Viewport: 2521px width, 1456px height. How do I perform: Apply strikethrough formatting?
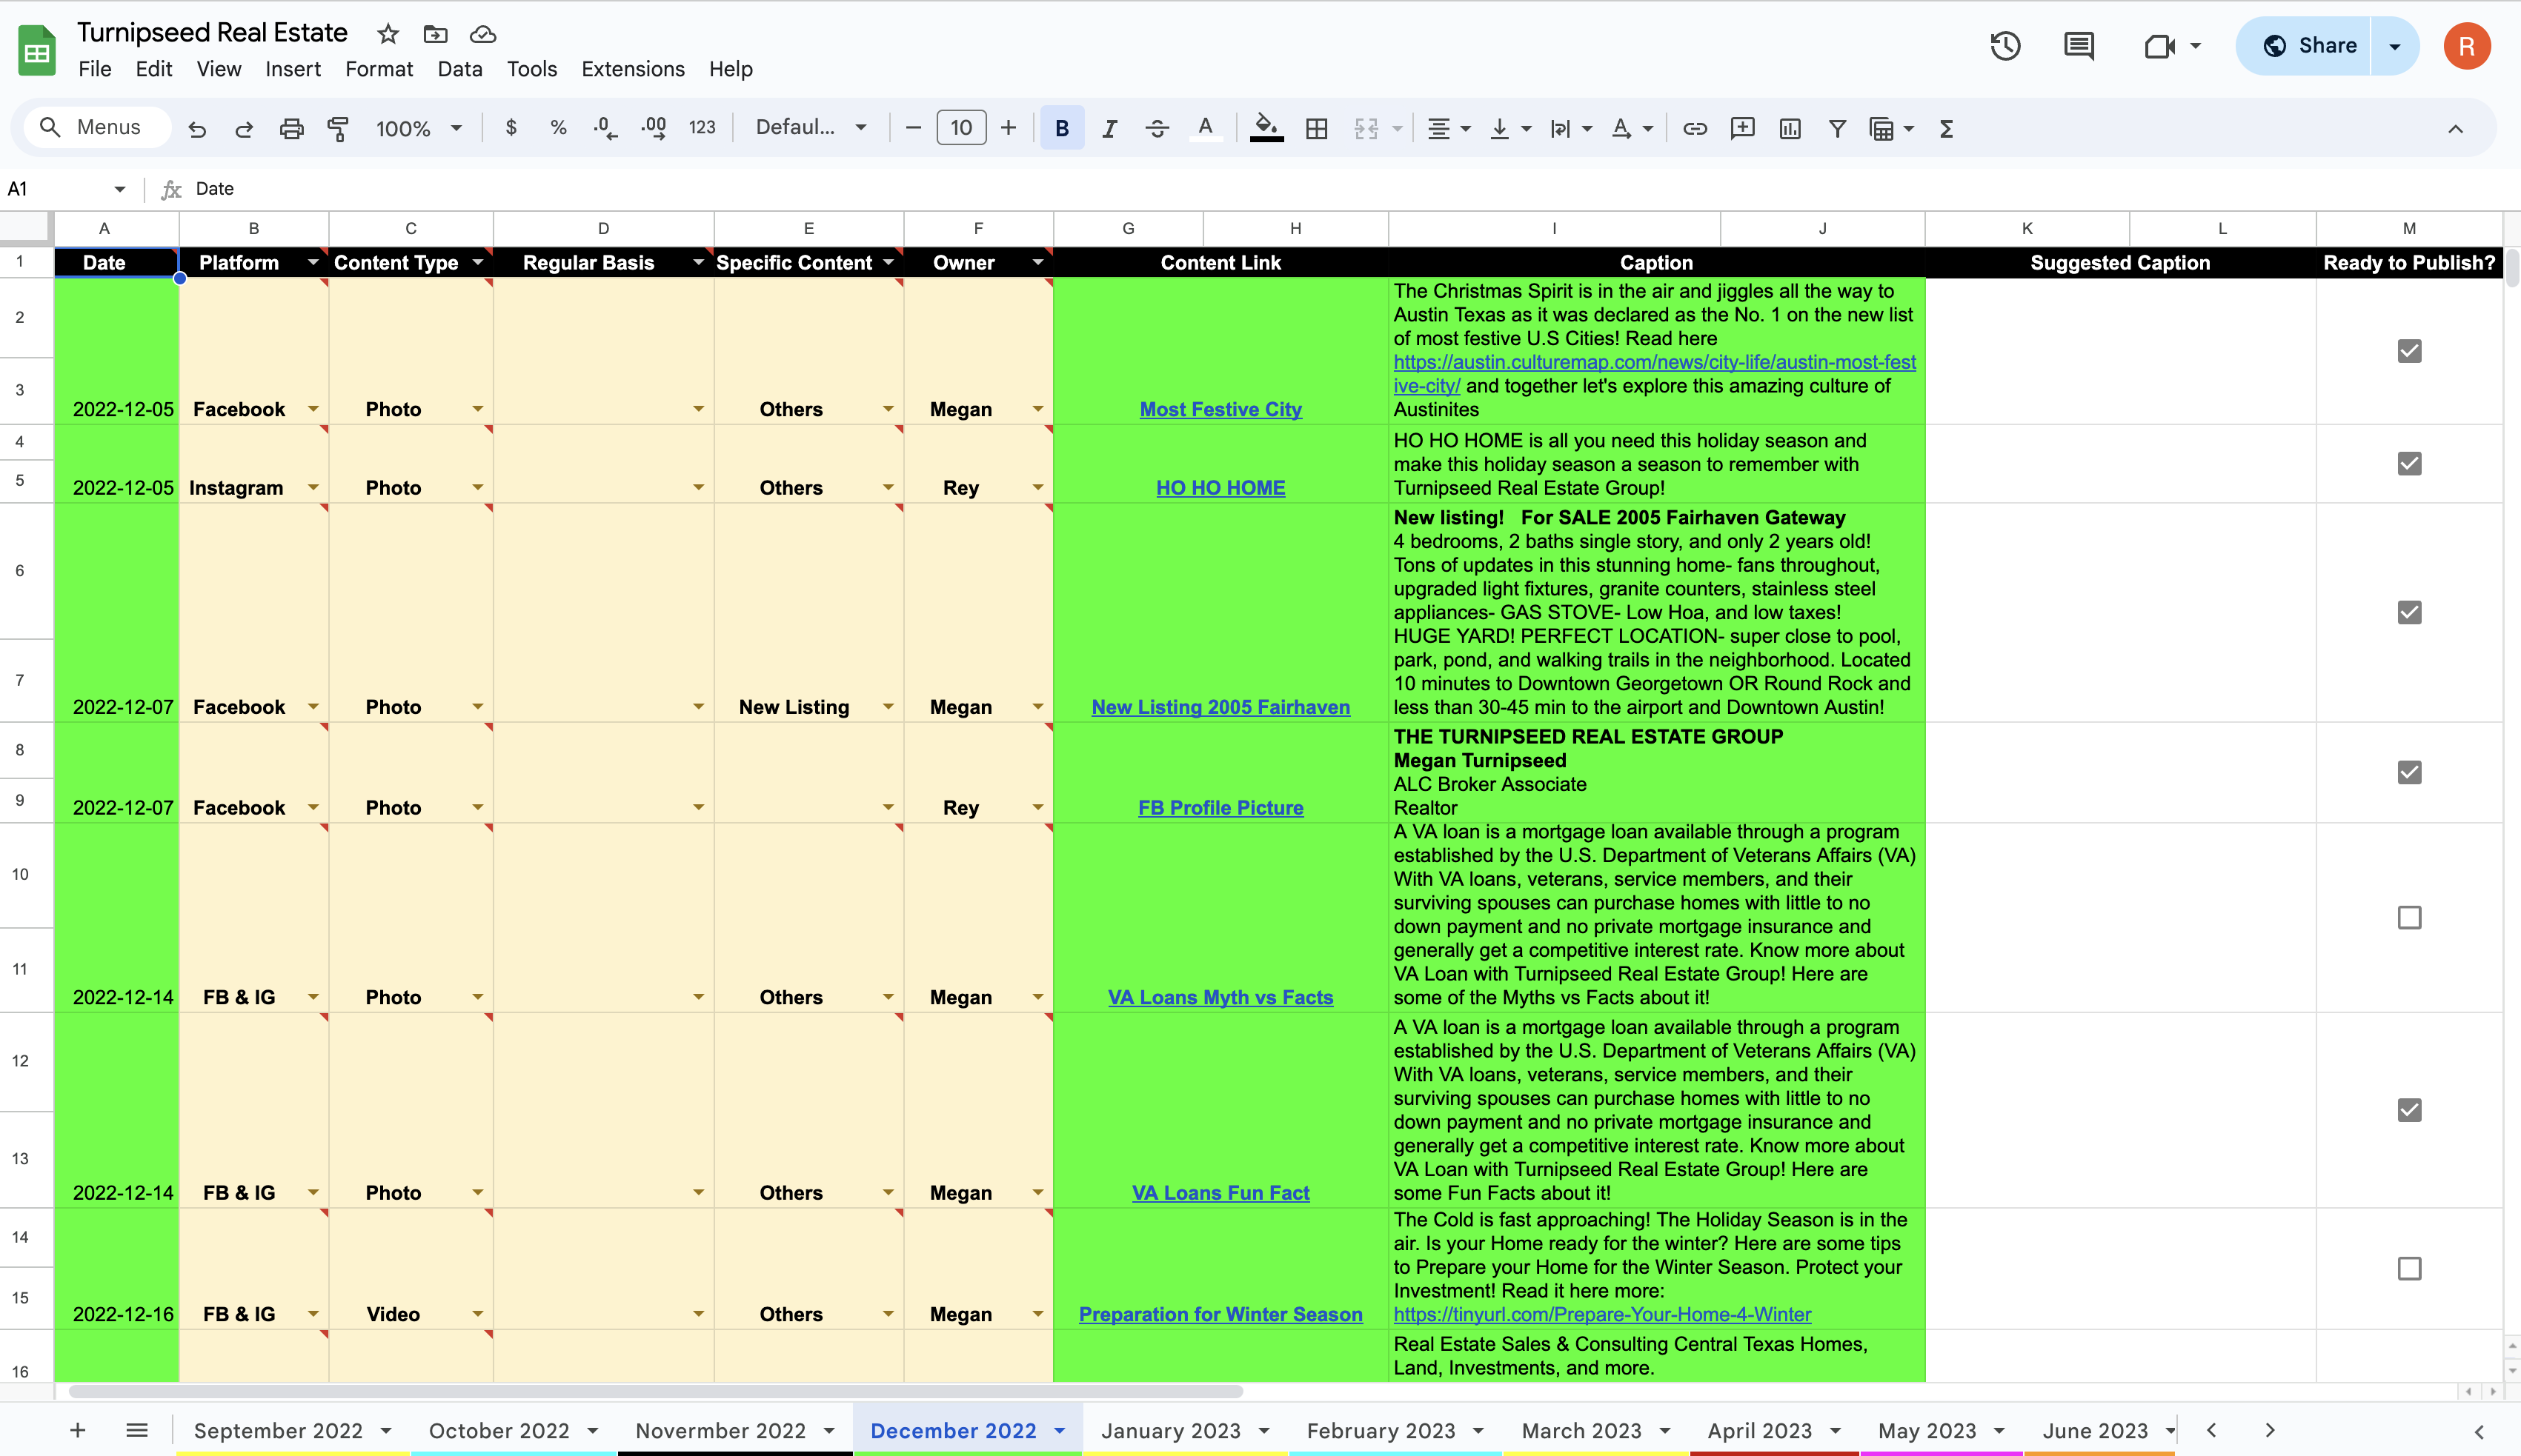pos(1157,128)
